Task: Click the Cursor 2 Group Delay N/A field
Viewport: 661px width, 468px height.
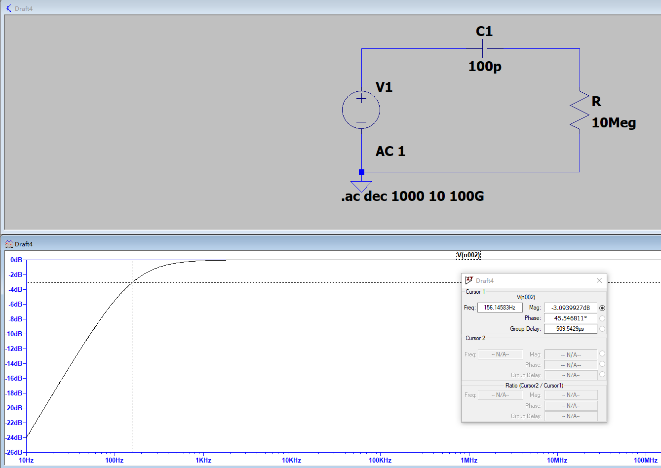Action: (571, 375)
